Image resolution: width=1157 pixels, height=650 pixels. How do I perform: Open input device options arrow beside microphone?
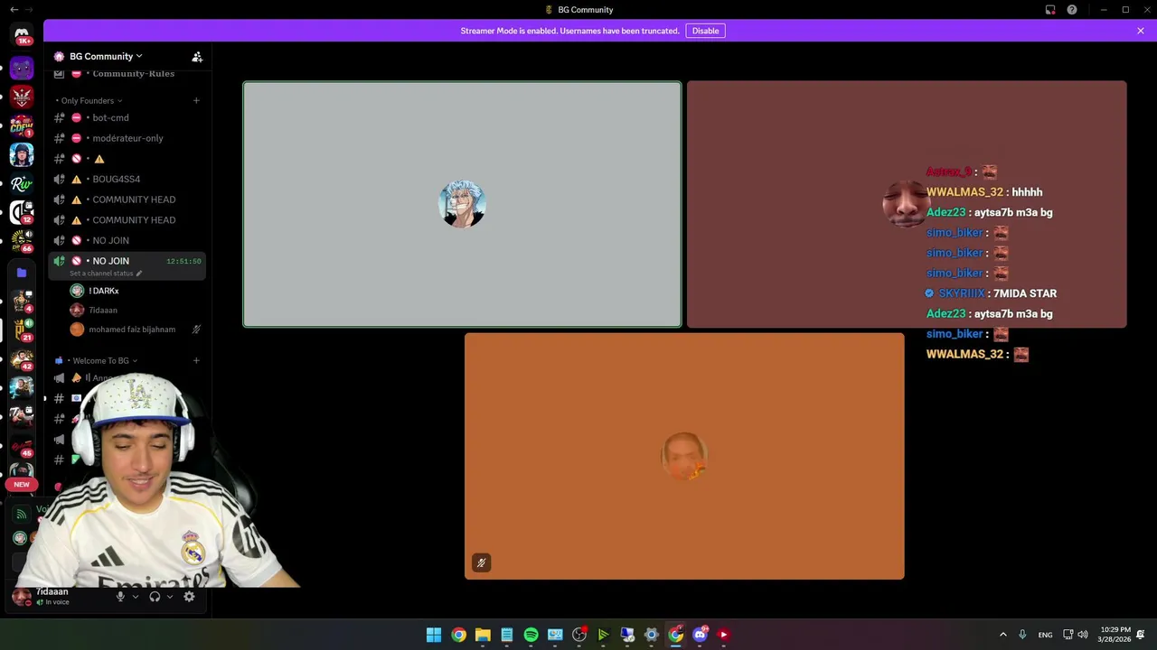(x=136, y=597)
